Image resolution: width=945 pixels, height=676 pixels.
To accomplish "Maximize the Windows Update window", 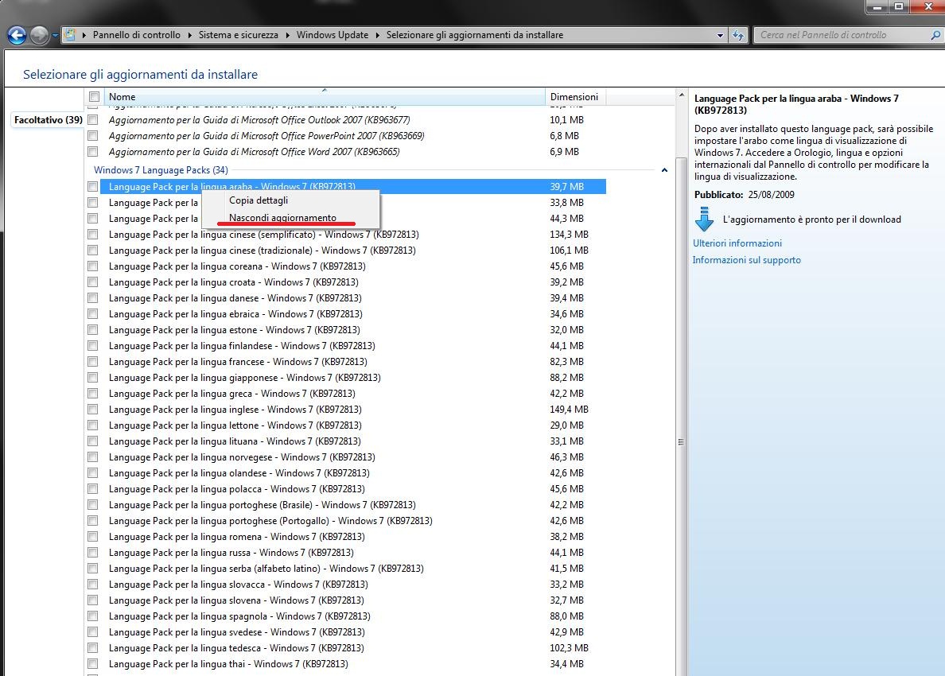I will pyautogui.click(x=899, y=6).
